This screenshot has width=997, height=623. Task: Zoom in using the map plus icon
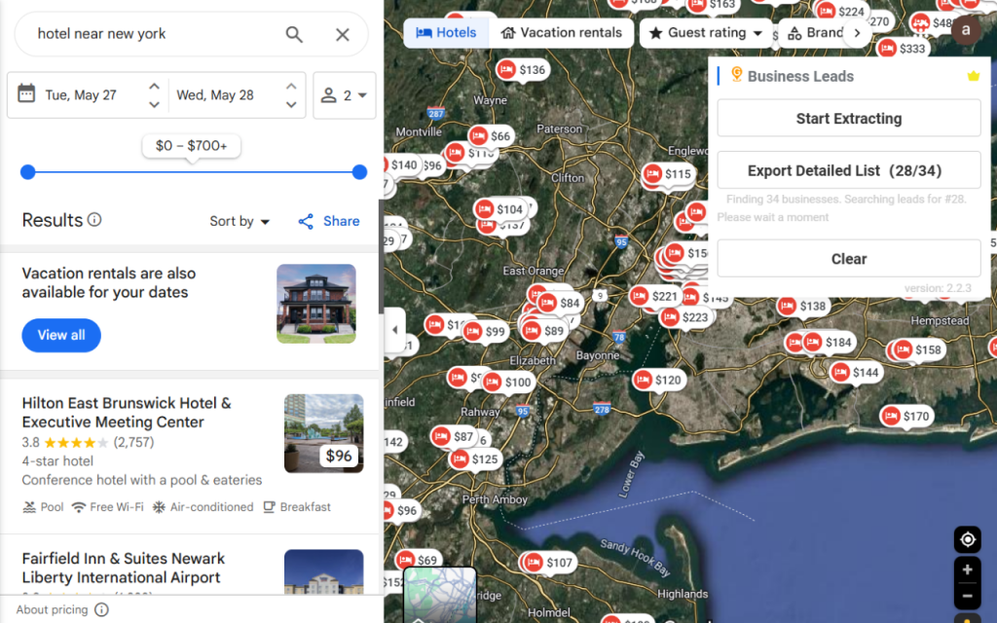[967, 568]
